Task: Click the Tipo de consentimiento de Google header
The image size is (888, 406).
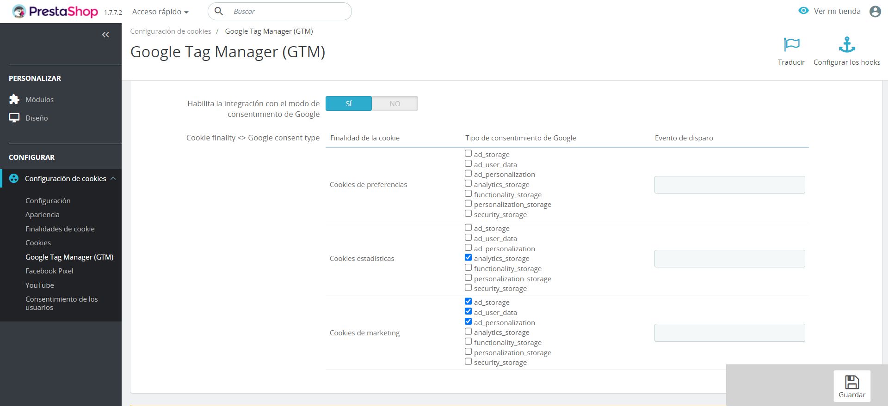Action: point(521,138)
